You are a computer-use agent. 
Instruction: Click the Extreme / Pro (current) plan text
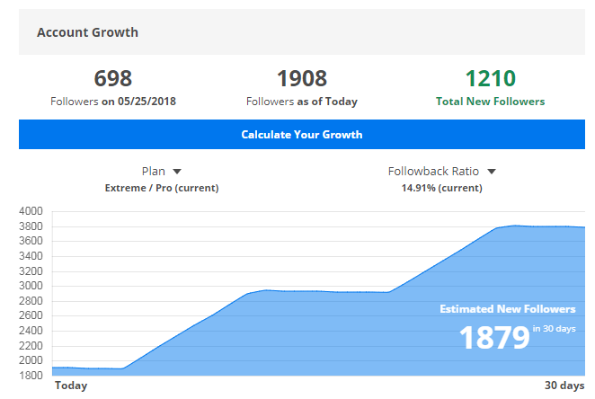click(162, 188)
